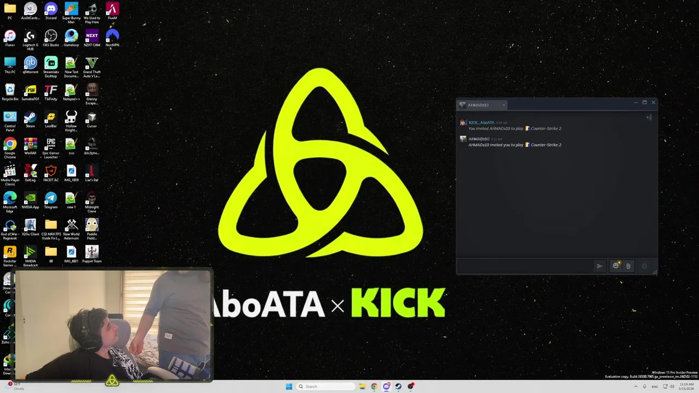The image size is (699, 393).
Task: Select the qBittorrent desktop icon
Action: (31, 65)
